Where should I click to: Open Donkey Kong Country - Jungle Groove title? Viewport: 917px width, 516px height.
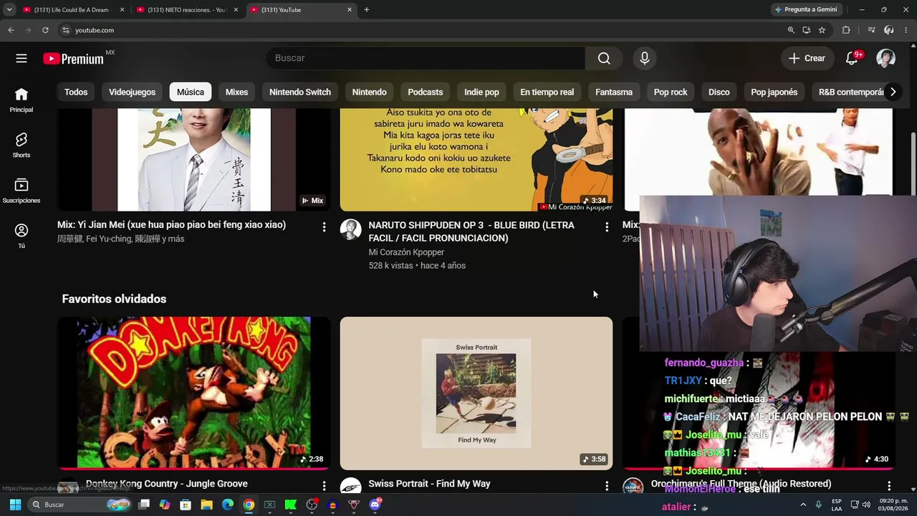[167, 484]
